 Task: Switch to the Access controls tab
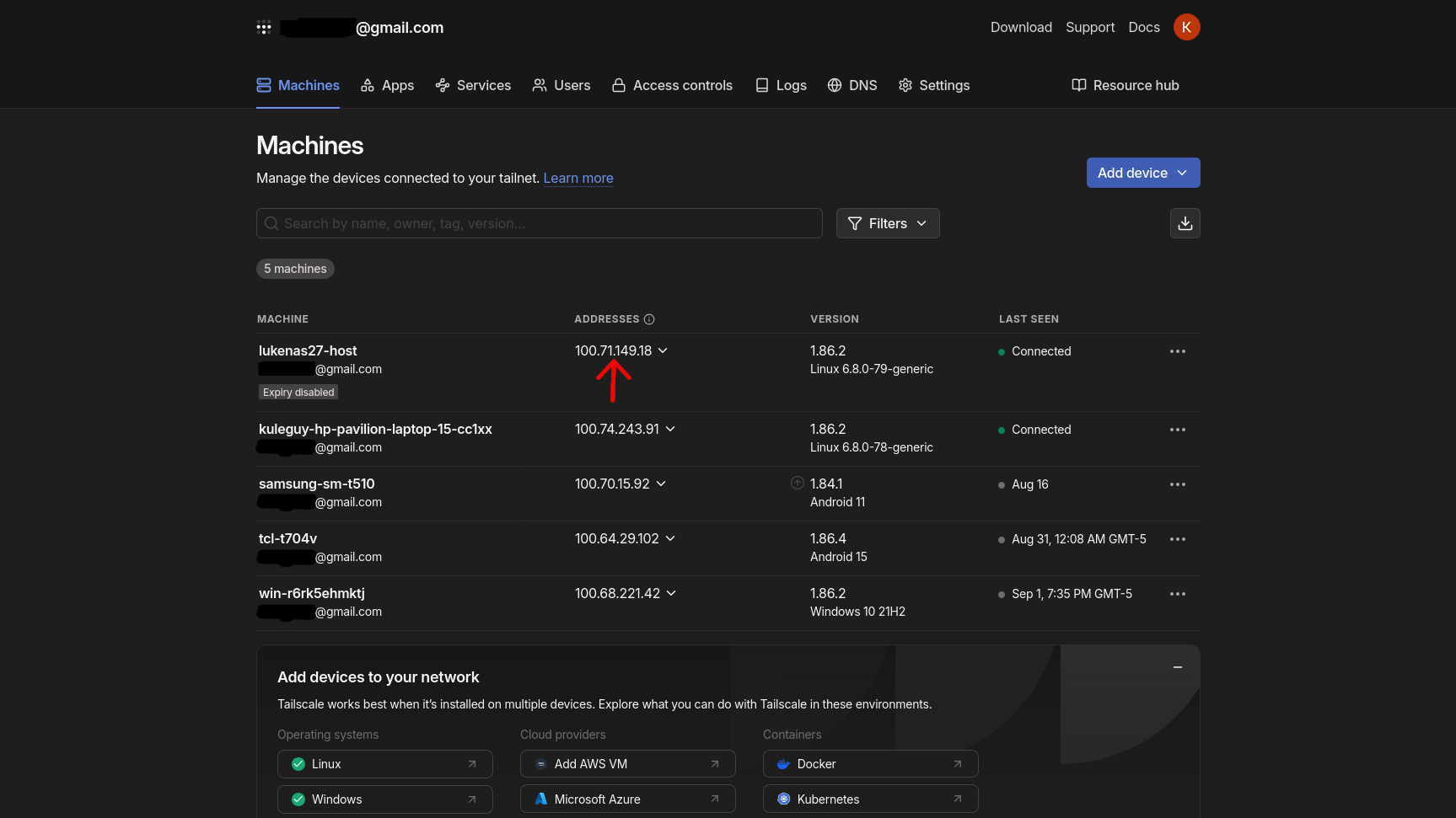point(672,85)
